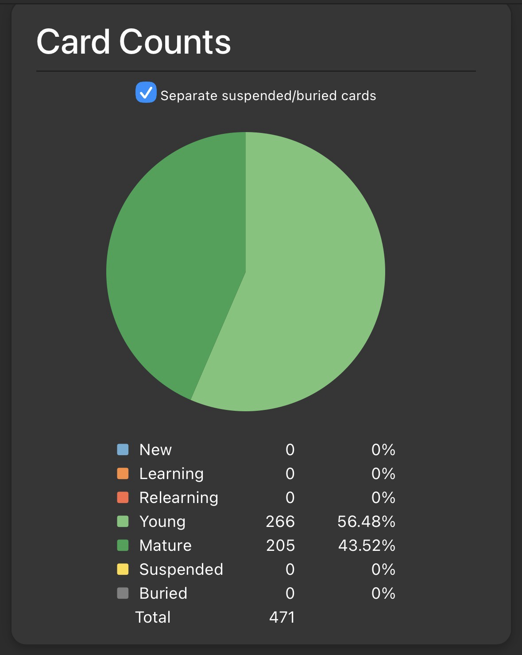Click the Card Counts heading
Image resolution: width=522 pixels, height=655 pixels.
point(133,42)
